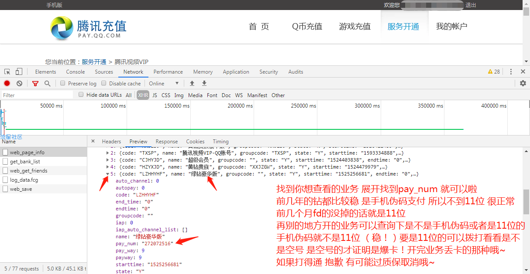Image resolution: width=530 pixels, height=274 pixels.
Task: Click the 退出 logout link
Action: pos(471,5)
